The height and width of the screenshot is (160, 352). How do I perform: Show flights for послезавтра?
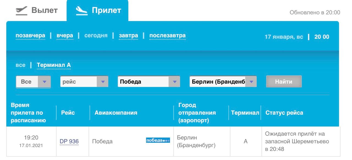click(167, 36)
